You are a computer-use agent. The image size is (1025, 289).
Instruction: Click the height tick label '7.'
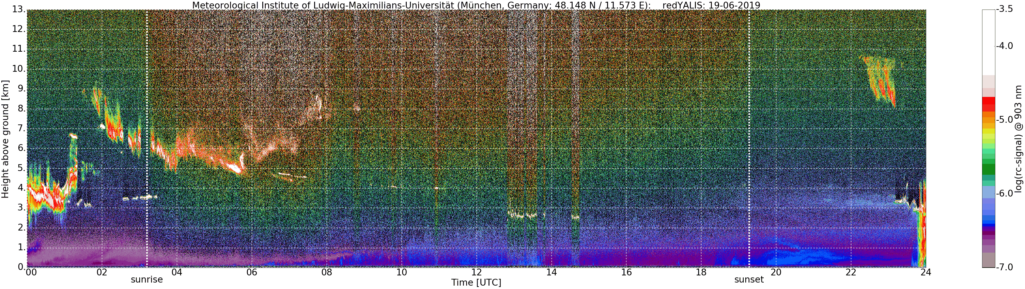[21, 128]
